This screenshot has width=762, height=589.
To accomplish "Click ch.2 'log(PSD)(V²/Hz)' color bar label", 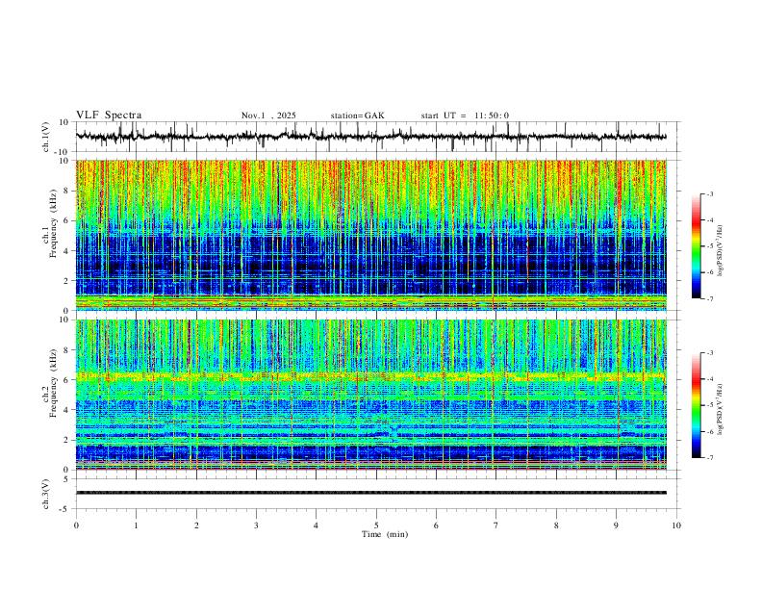I will coord(721,409).
